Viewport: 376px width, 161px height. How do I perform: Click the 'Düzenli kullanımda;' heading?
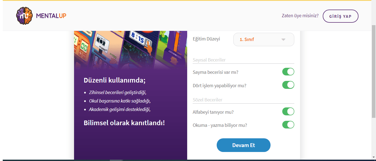pyautogui.click(x=114, y=80)
